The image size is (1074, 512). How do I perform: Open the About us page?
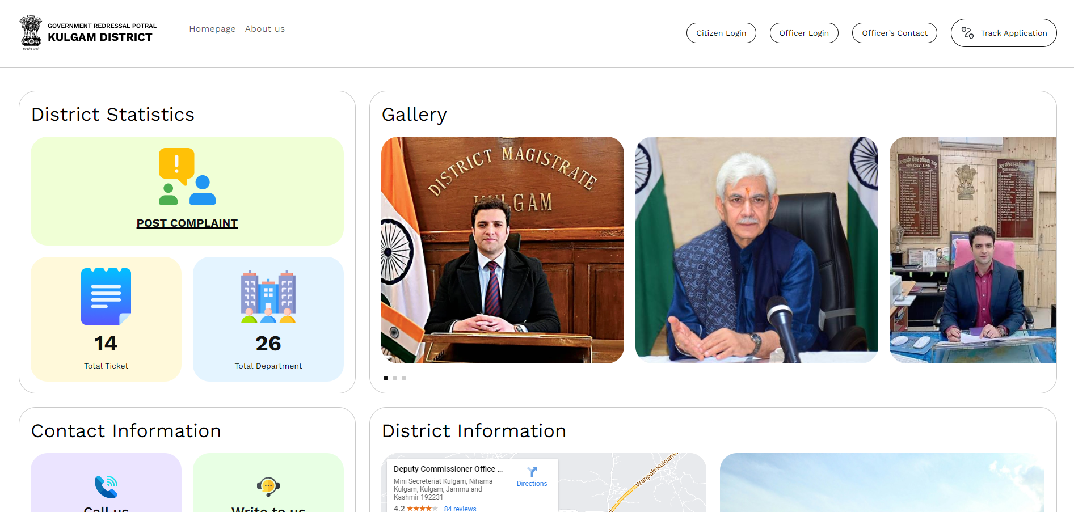coord(265,29)
